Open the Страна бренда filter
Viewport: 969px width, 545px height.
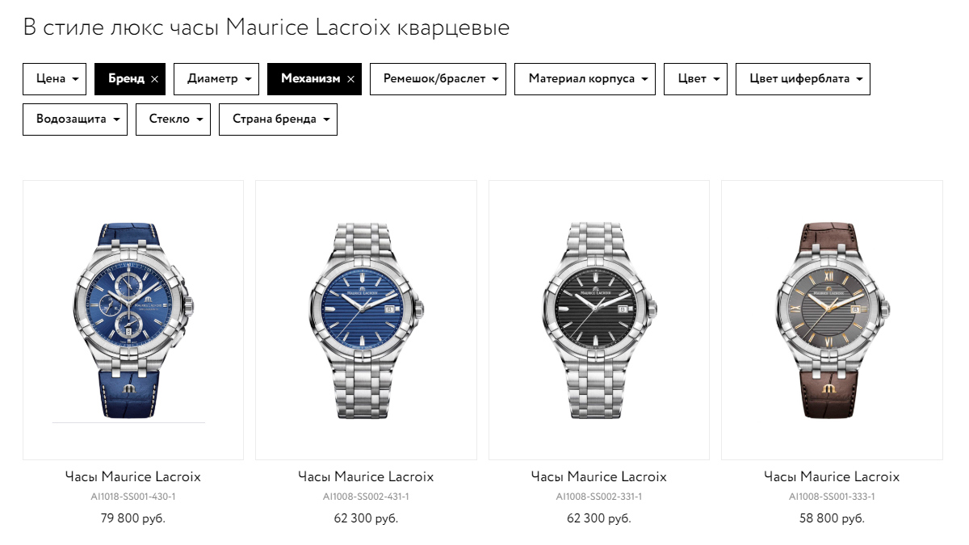click(x=278, y=119)
